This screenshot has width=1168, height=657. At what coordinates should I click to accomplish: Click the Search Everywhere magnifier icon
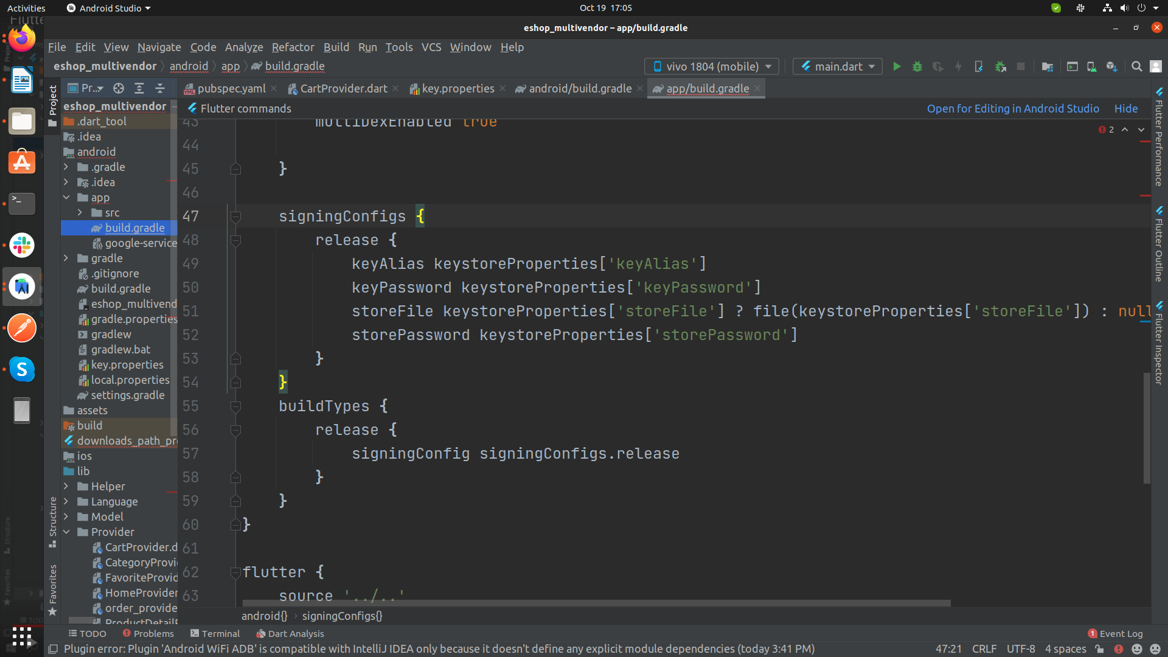click(1136, 66)
